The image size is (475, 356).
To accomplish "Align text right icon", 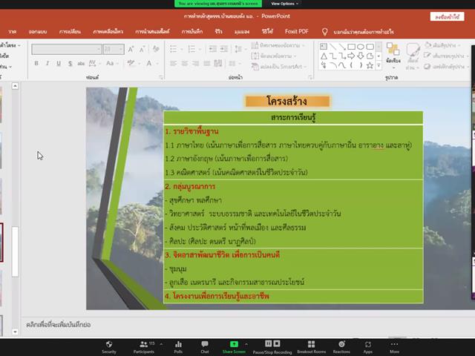I will click(x=196, y=63).
